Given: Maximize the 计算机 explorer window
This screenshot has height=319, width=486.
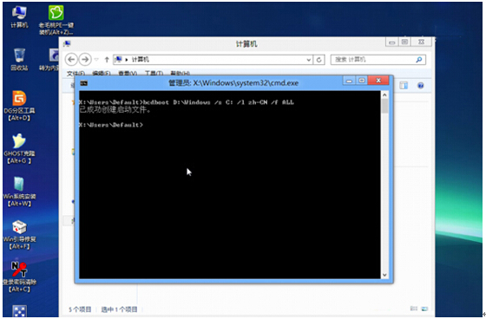Looking at the screenshot, I should point(404,42).
